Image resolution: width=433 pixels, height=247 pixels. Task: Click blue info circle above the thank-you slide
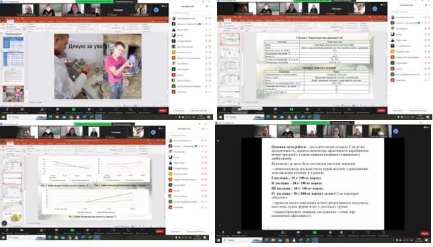[156, 9]
